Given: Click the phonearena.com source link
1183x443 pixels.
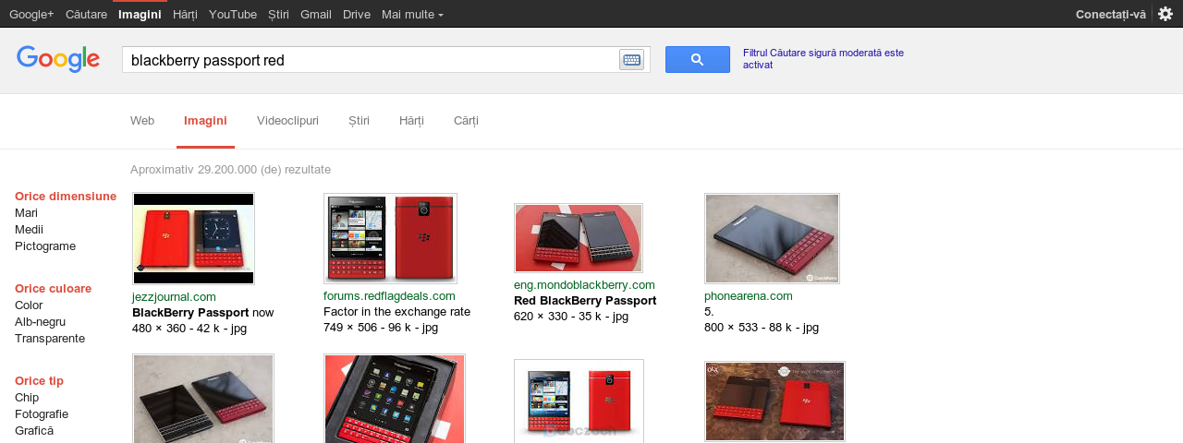Looking at the screenshot, I should point(749,295).
